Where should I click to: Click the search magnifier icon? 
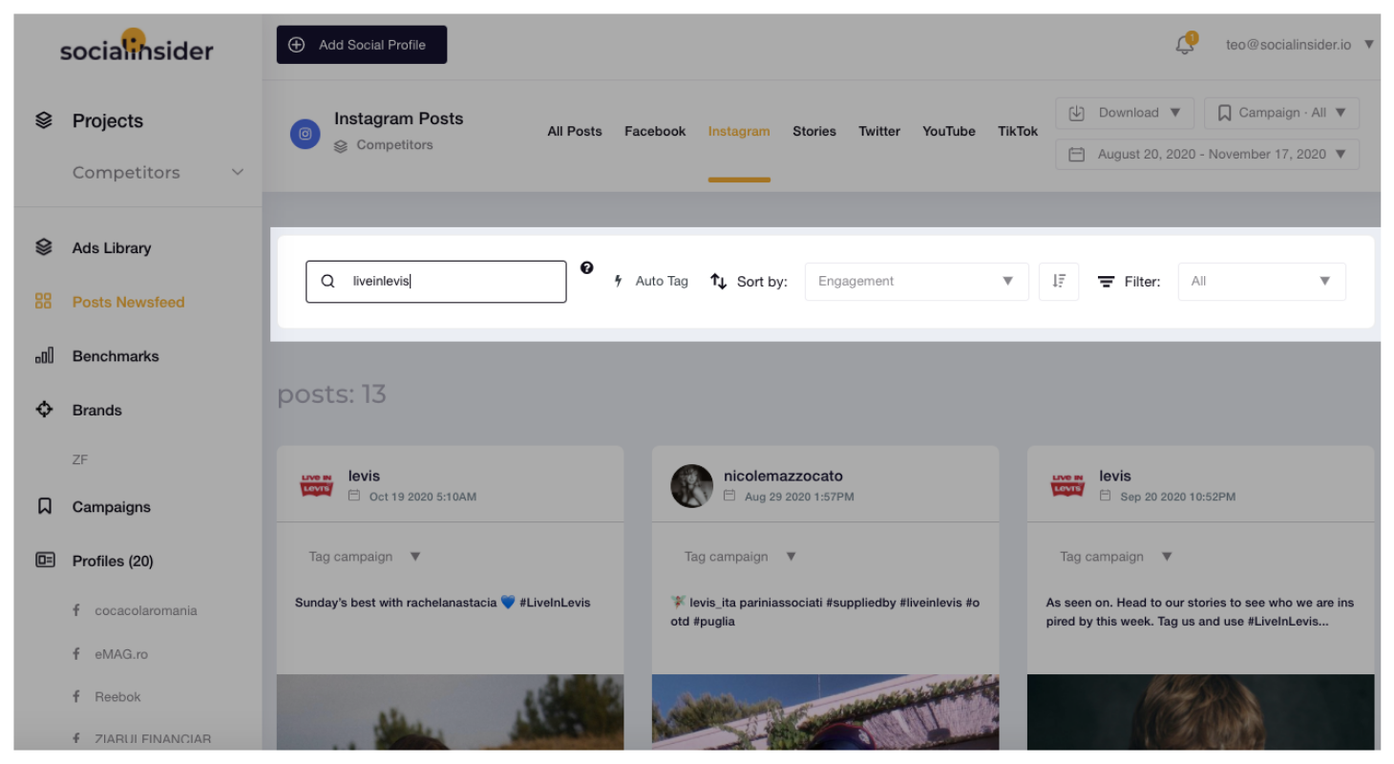pyautogui.click(x=327, y=282)
